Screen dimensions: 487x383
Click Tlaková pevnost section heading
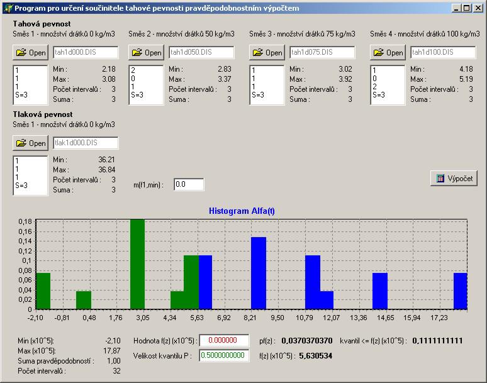tap(43, 114)
